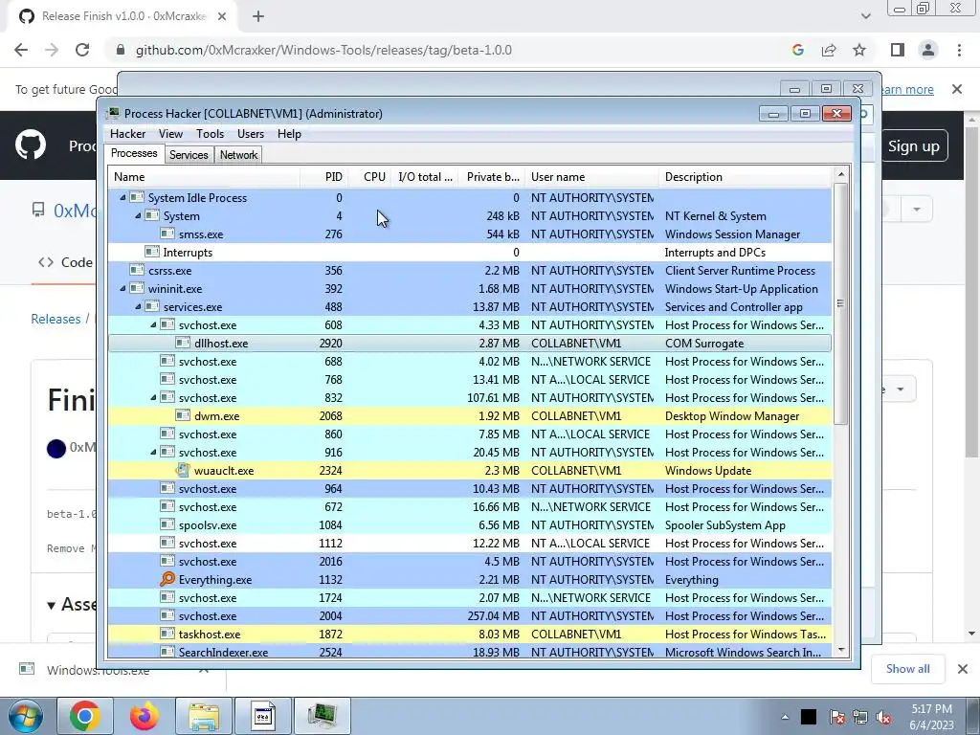The width and height of the screenshot is (980, 735).
Task: Open the Help menu
Action: [289, 134]
